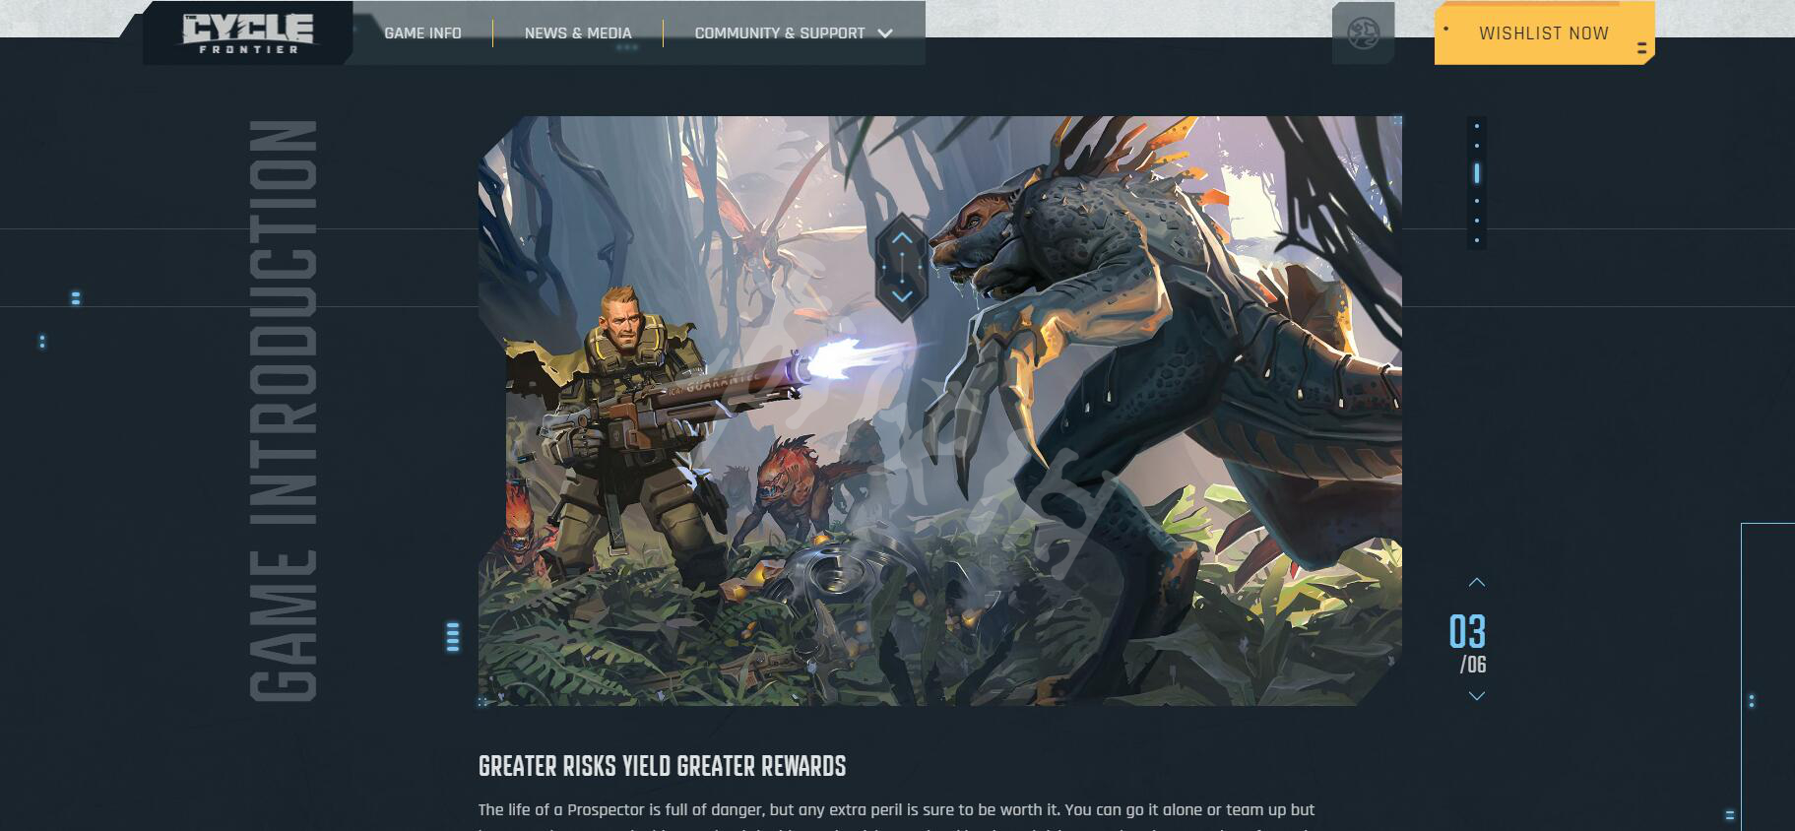The width and height of the screenshot is (1795, 831).
Task: Click The Cycle Frontier logo
Action: pyautogui.click(x=247, y=32)
